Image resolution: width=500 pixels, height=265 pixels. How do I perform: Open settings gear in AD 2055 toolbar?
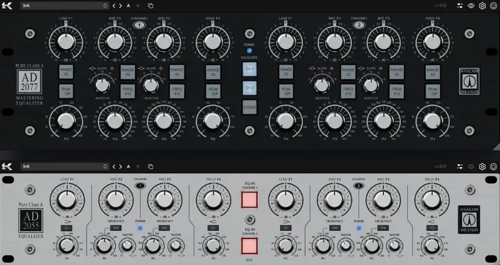[482, 166]
